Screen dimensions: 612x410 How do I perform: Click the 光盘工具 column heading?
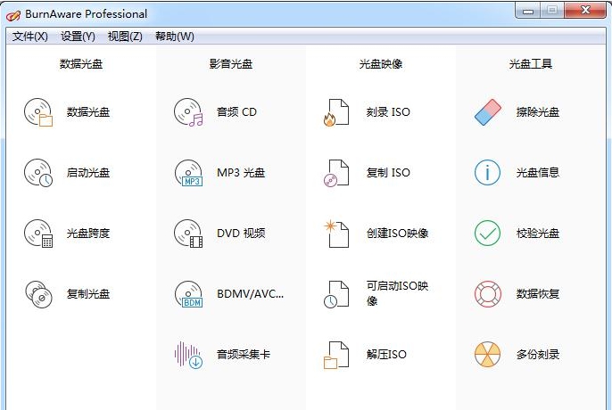(531, 64)
